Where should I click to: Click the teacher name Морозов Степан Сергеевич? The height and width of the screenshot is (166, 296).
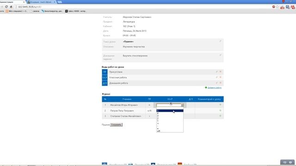coord(137,17)
